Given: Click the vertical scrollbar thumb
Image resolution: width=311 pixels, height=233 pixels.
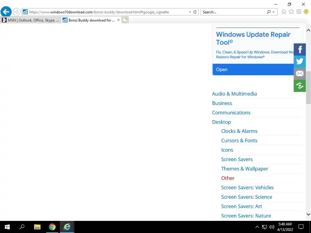Looking at the screenshot, I should (x=308, y=88).
